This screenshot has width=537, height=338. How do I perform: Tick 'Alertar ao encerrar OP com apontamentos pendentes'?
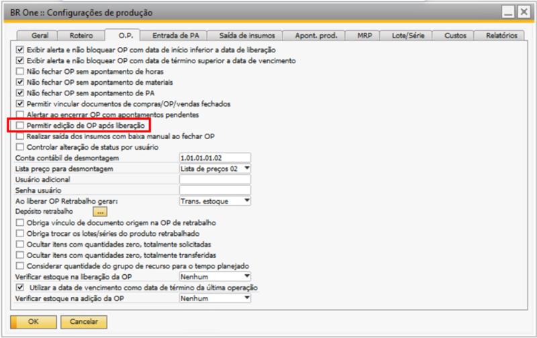[19, 115]
